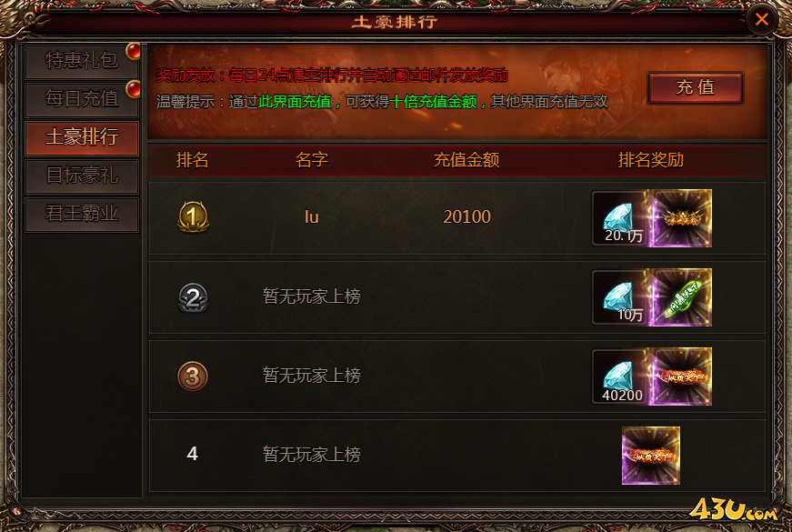The height and width of the screenshot is (532, 792).
Task: Switch to the 每日充值 tab
Action: 82,99
